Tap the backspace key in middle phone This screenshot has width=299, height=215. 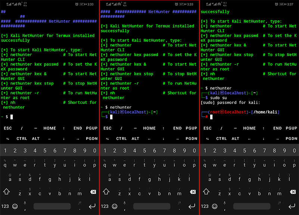coord(193,192)
